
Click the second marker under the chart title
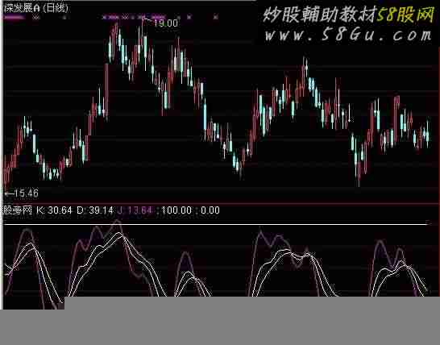(x=36, y=18)
